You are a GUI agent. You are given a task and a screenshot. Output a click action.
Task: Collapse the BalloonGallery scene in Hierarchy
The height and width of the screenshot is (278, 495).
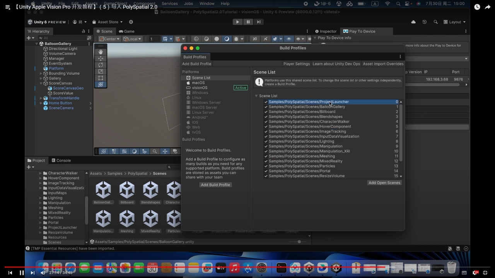tap(37, 44)
